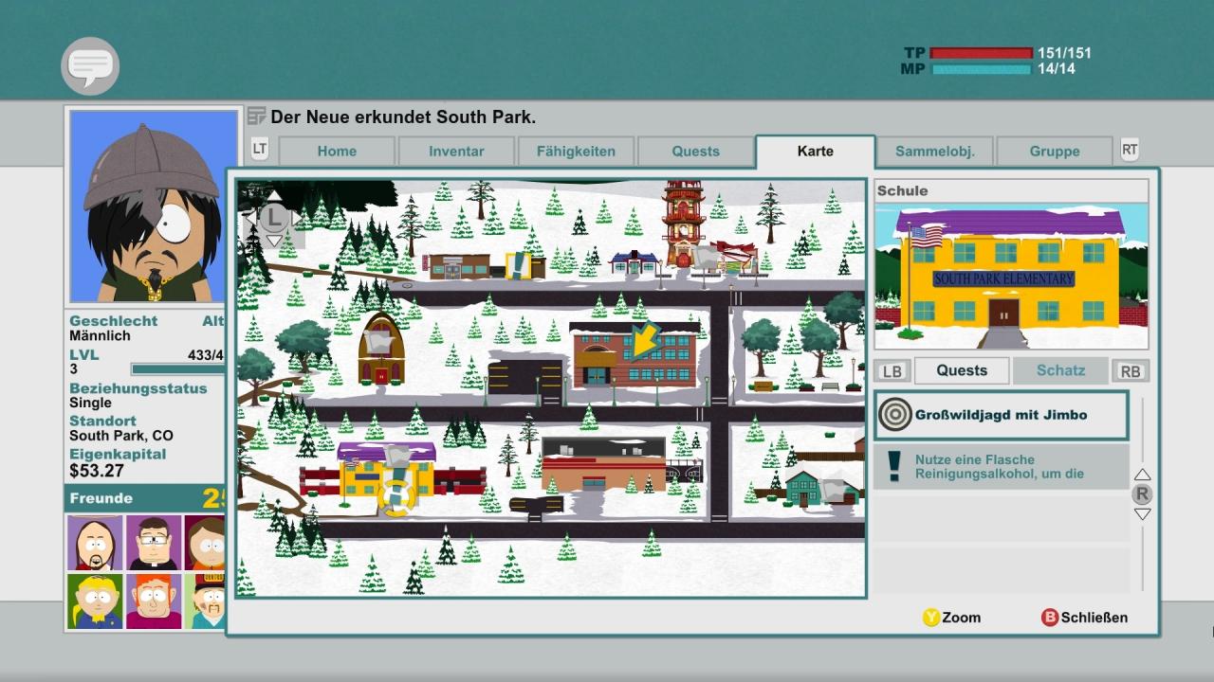Click the Zoom label

pyautogui.click(x=962, y=618)
